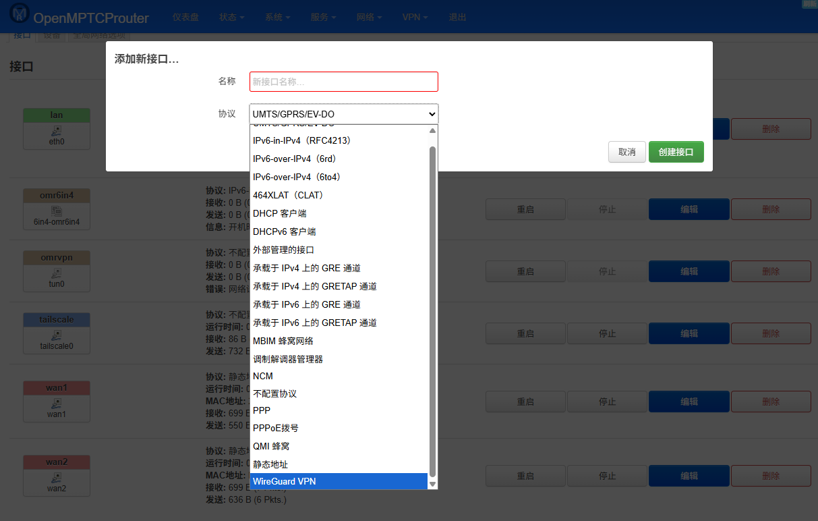
Task: Pick the 静态地址 protocol option
Action: [339, 464]
